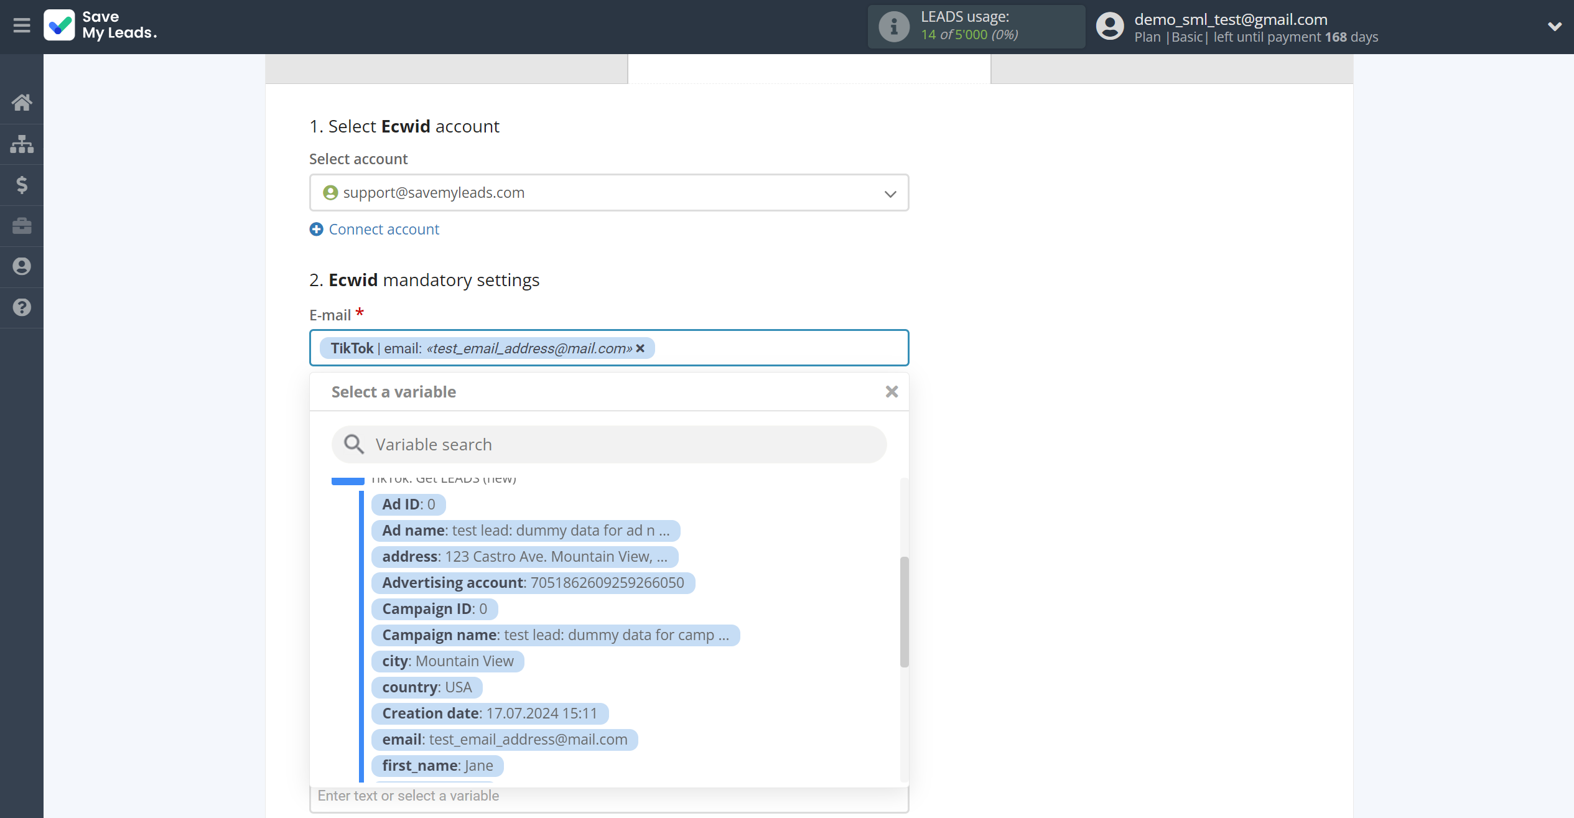The width and height of the screenshot is (1574, 818).
Task: Select the address variable
Action: pyautogui.click(x=524, y=557)
